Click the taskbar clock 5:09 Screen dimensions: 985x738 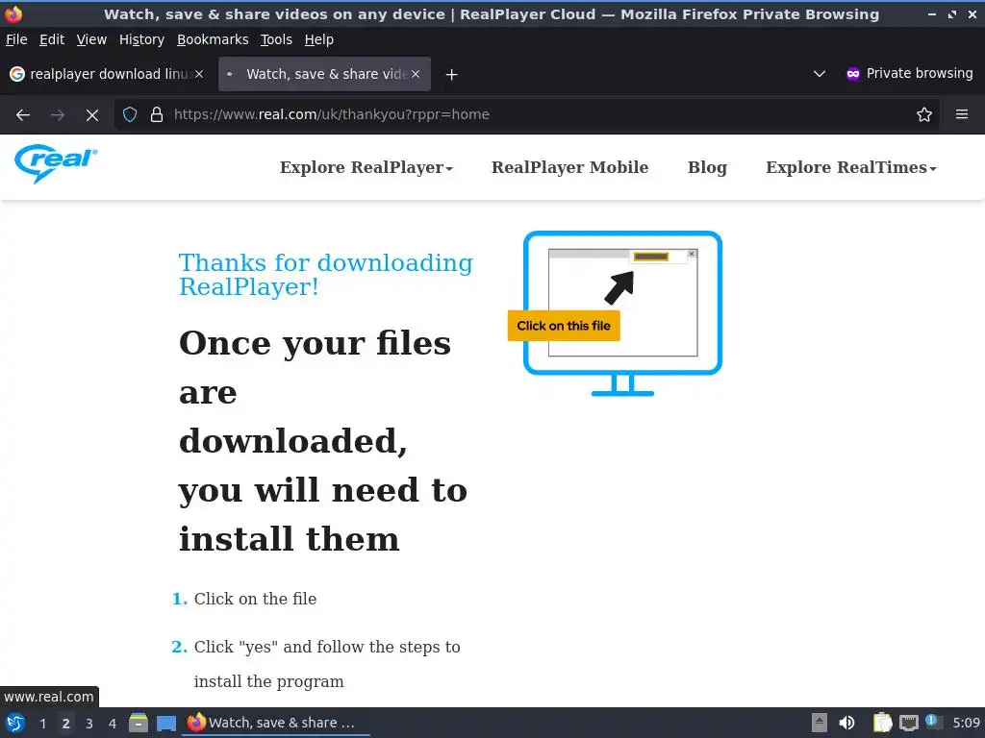tap(966, 723)
